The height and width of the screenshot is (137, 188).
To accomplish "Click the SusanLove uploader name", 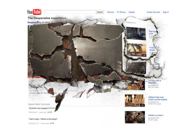I will point(154,102).
